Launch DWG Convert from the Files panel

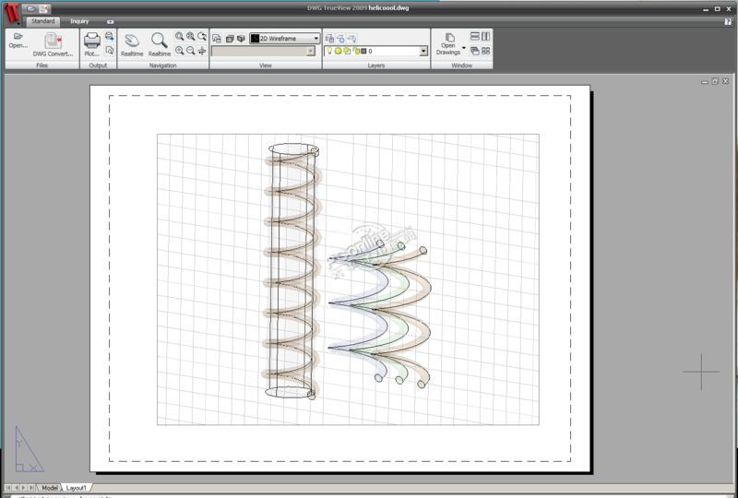point(54,44)
